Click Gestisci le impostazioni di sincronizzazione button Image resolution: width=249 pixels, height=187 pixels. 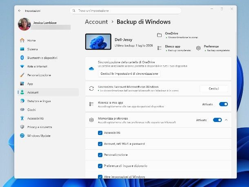pos(129,74)
